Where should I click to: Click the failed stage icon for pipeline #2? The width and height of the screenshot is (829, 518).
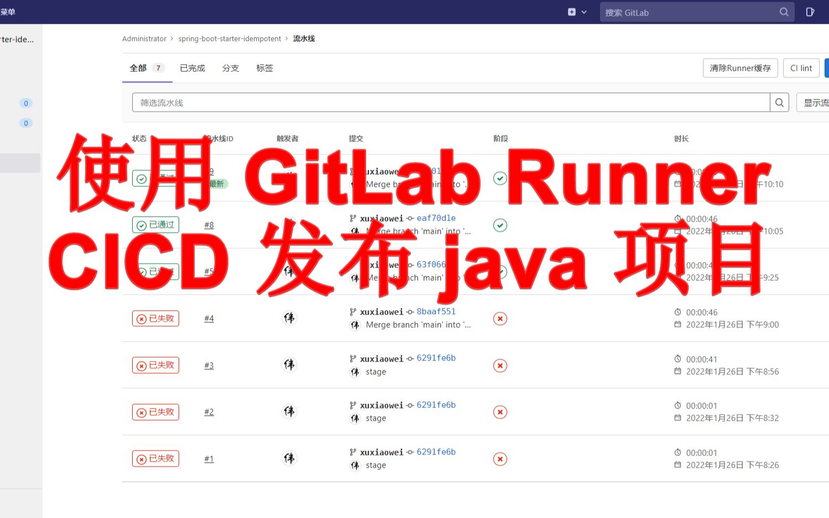tap(500, 412)
